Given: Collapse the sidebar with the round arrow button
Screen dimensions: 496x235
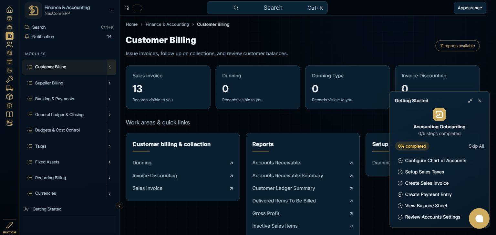Looking at the screenshot, I should click(119, 205).
